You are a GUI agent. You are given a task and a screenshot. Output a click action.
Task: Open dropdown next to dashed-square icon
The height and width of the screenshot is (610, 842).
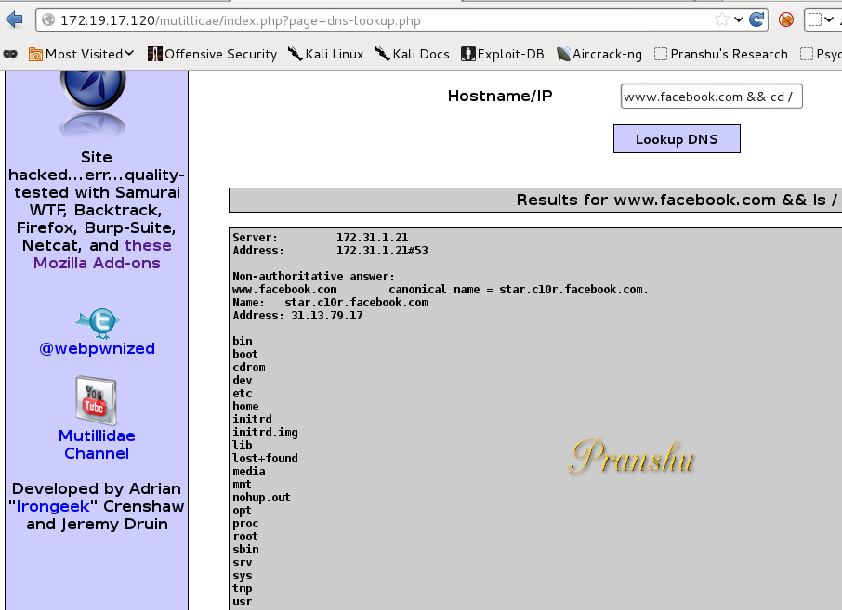click(x=829, y=19)
